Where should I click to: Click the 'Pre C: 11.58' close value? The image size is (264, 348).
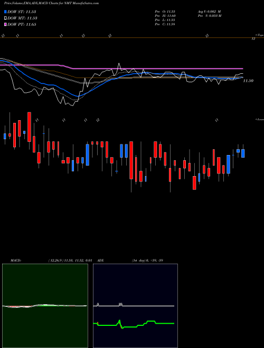(165, 24)
